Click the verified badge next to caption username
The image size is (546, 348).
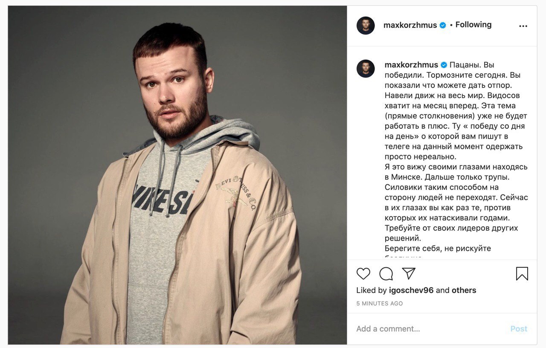pos(444,65)
